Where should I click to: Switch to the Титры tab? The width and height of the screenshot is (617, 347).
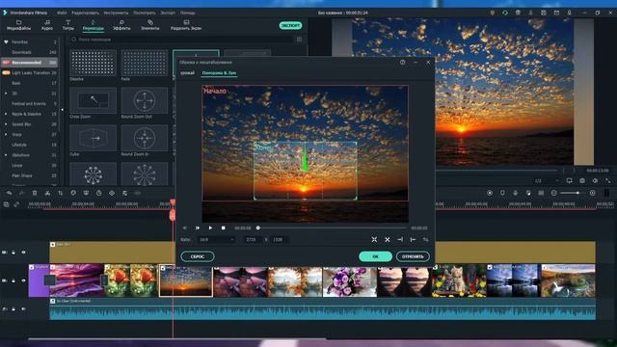click(x=67, y=25)
